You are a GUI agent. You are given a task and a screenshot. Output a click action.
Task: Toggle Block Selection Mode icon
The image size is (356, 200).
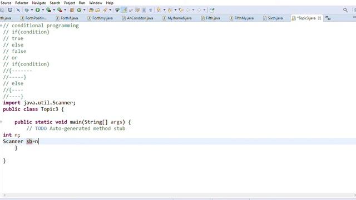click(144, 10)
